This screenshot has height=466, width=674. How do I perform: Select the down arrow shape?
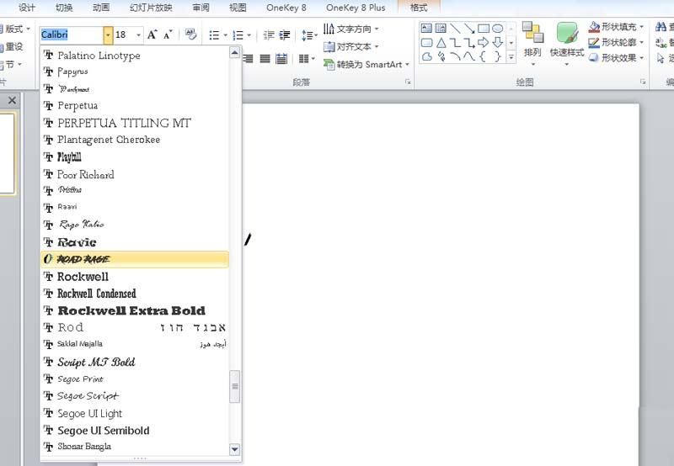(497, 42)
